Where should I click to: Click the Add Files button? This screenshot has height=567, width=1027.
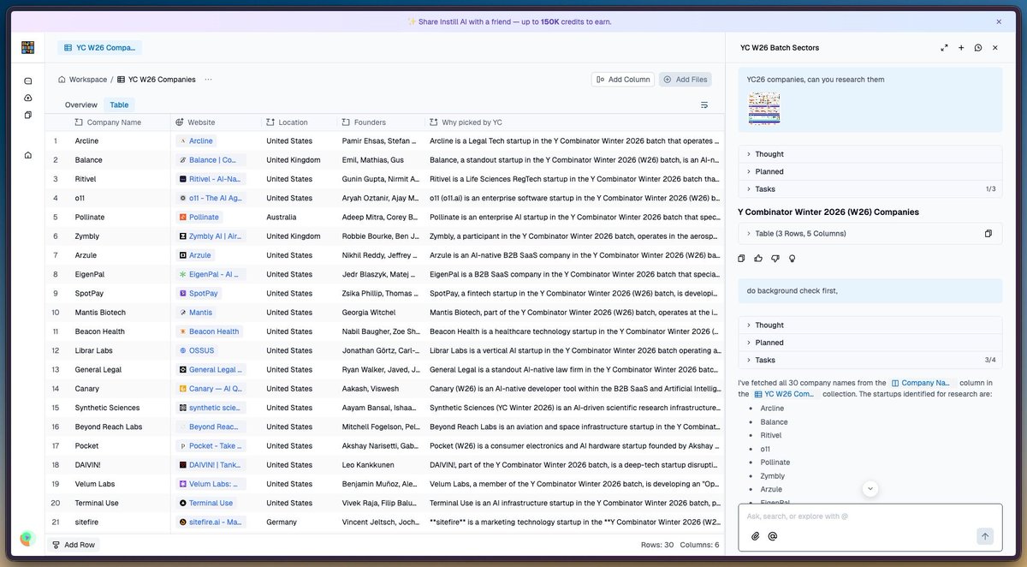[686, 80]
